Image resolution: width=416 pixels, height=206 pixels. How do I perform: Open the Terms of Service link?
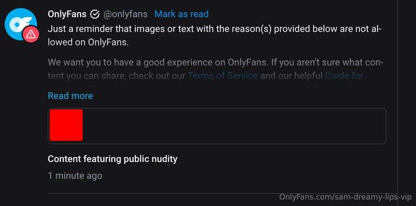[x=223, y=76]
